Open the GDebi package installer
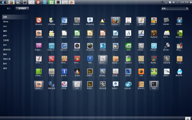 click(128, 21)
